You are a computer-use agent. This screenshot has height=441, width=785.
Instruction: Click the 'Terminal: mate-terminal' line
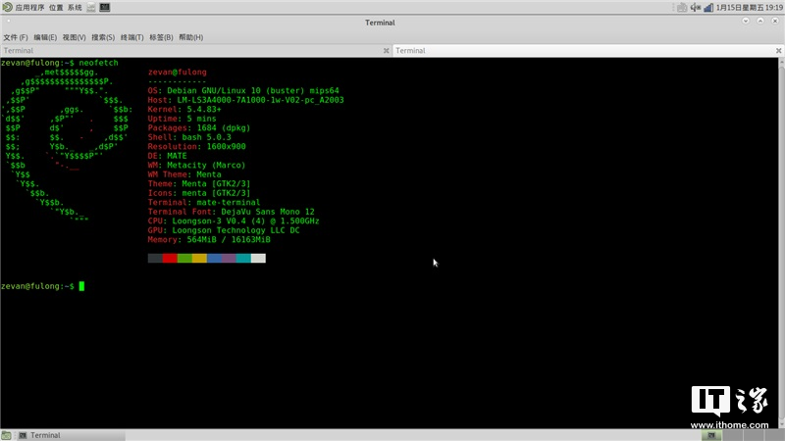(x=204, y=203)
